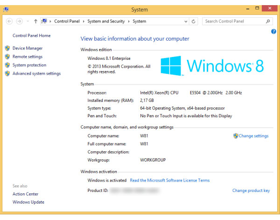280x220 pixels.
Task: Click the View basic information heading
Action: point(135,39)
